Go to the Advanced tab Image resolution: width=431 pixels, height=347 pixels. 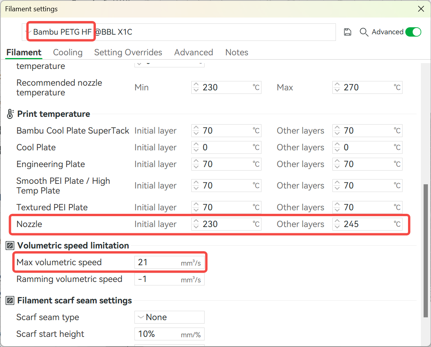(x=194, y=52)
